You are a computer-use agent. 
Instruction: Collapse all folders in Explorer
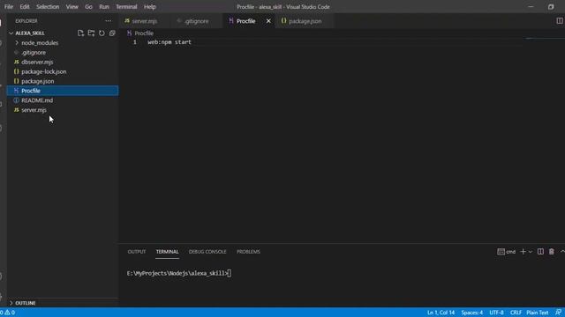click(112, 33)
